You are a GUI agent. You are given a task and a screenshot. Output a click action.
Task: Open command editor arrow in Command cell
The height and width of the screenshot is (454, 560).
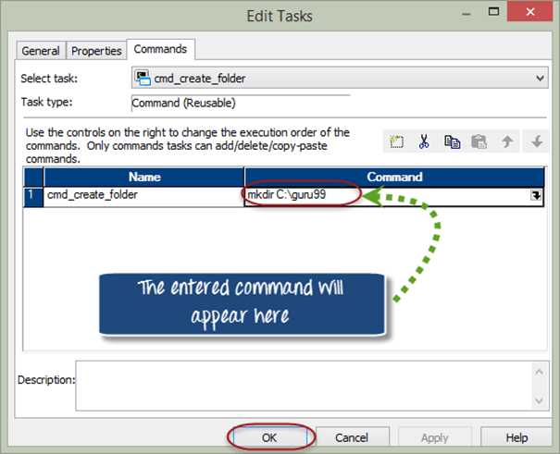pyautogui.click(x=535, y=195)
